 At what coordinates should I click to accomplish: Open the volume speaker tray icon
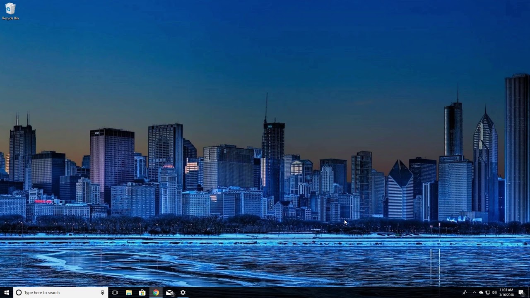pyautogui.click(x=494, y=293)
